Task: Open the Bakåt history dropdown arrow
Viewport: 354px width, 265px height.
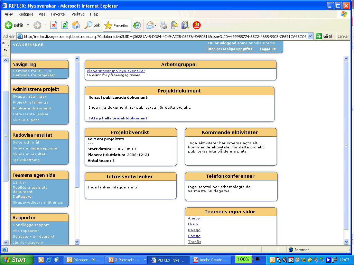Action: tap(28, 25)
